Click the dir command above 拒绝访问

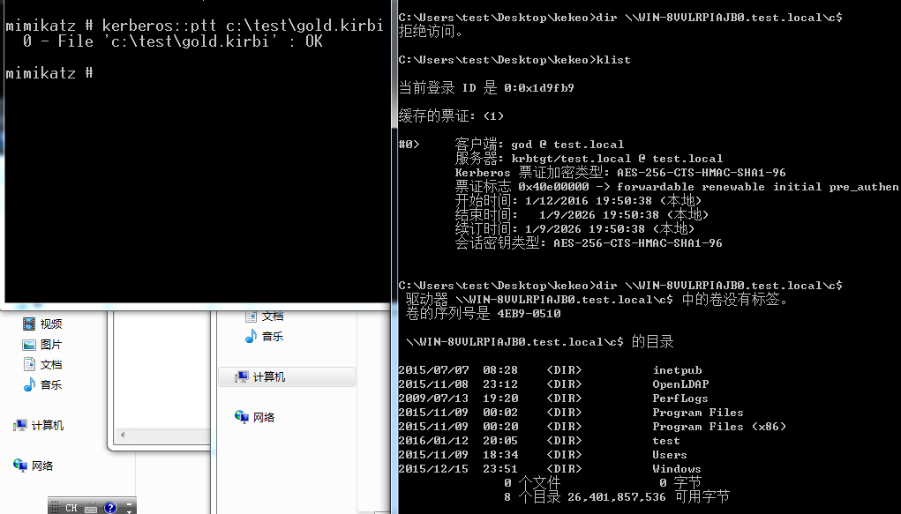click(x=620, y=18)
